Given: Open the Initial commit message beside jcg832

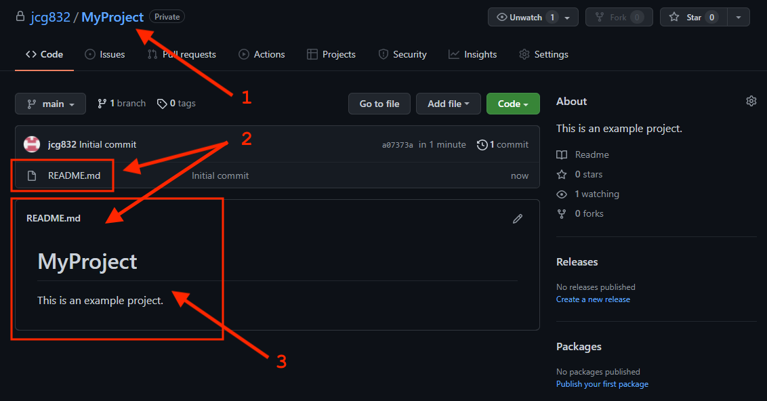Looking at the screenshot, I should tap(108, 144).
